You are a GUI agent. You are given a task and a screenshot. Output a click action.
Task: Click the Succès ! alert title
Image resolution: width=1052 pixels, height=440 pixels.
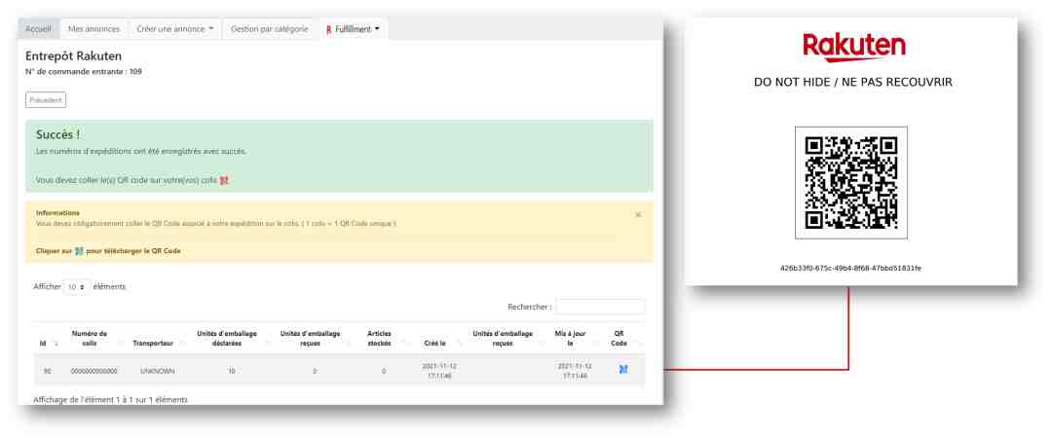pos(57,134)
